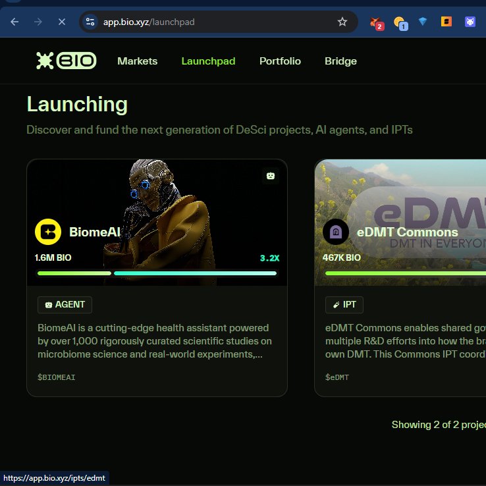Click the eDMT Commons funding progress bar

(406, 273)
